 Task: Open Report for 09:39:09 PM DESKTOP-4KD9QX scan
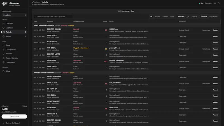point(215,30)
